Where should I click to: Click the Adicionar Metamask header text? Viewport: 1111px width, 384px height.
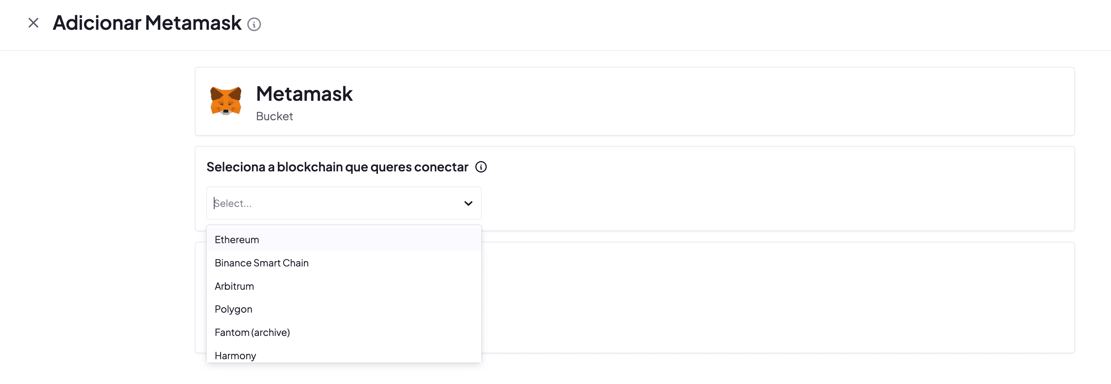pos(147,23)
